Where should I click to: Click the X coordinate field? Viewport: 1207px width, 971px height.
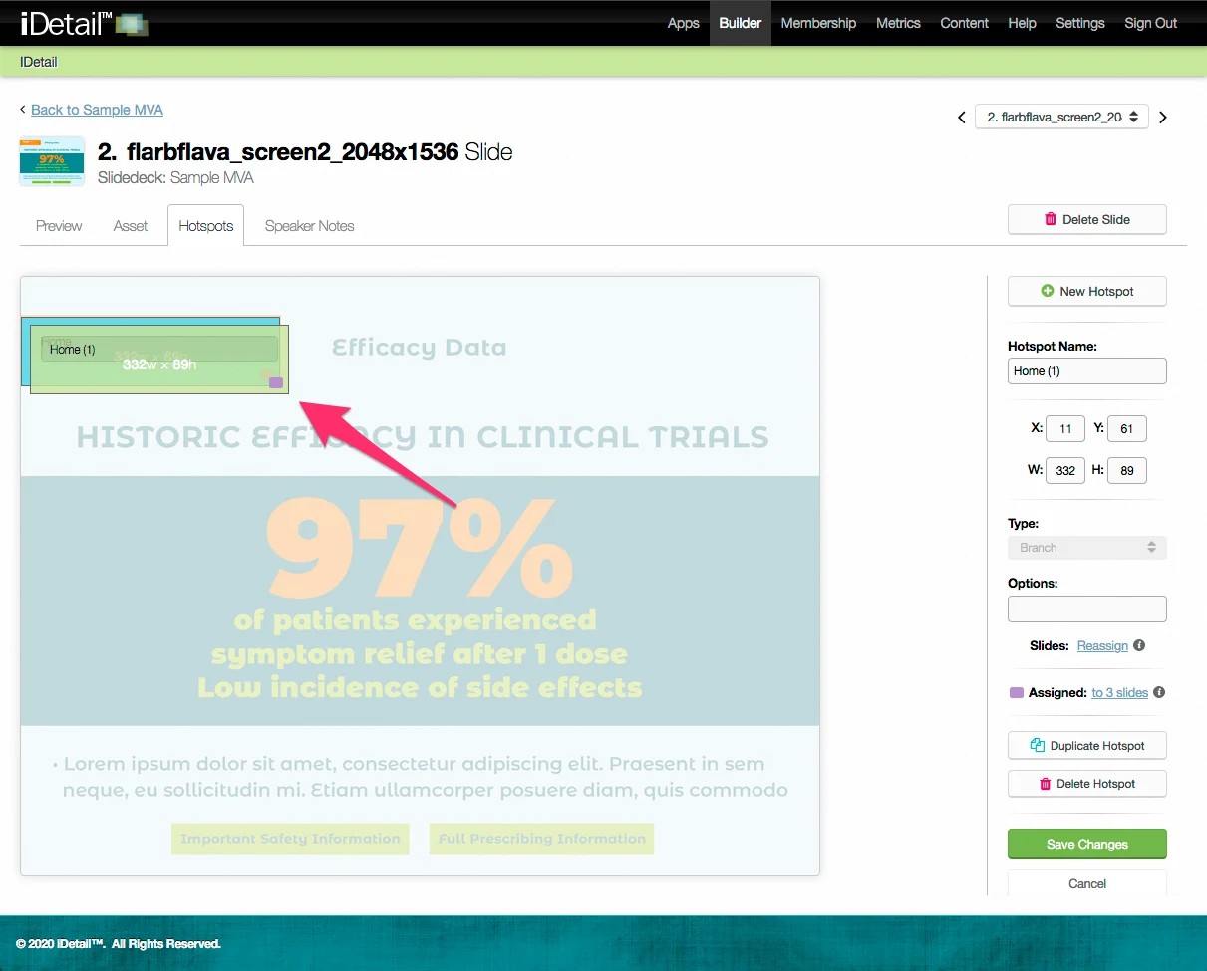click(x=1065, y=428)
